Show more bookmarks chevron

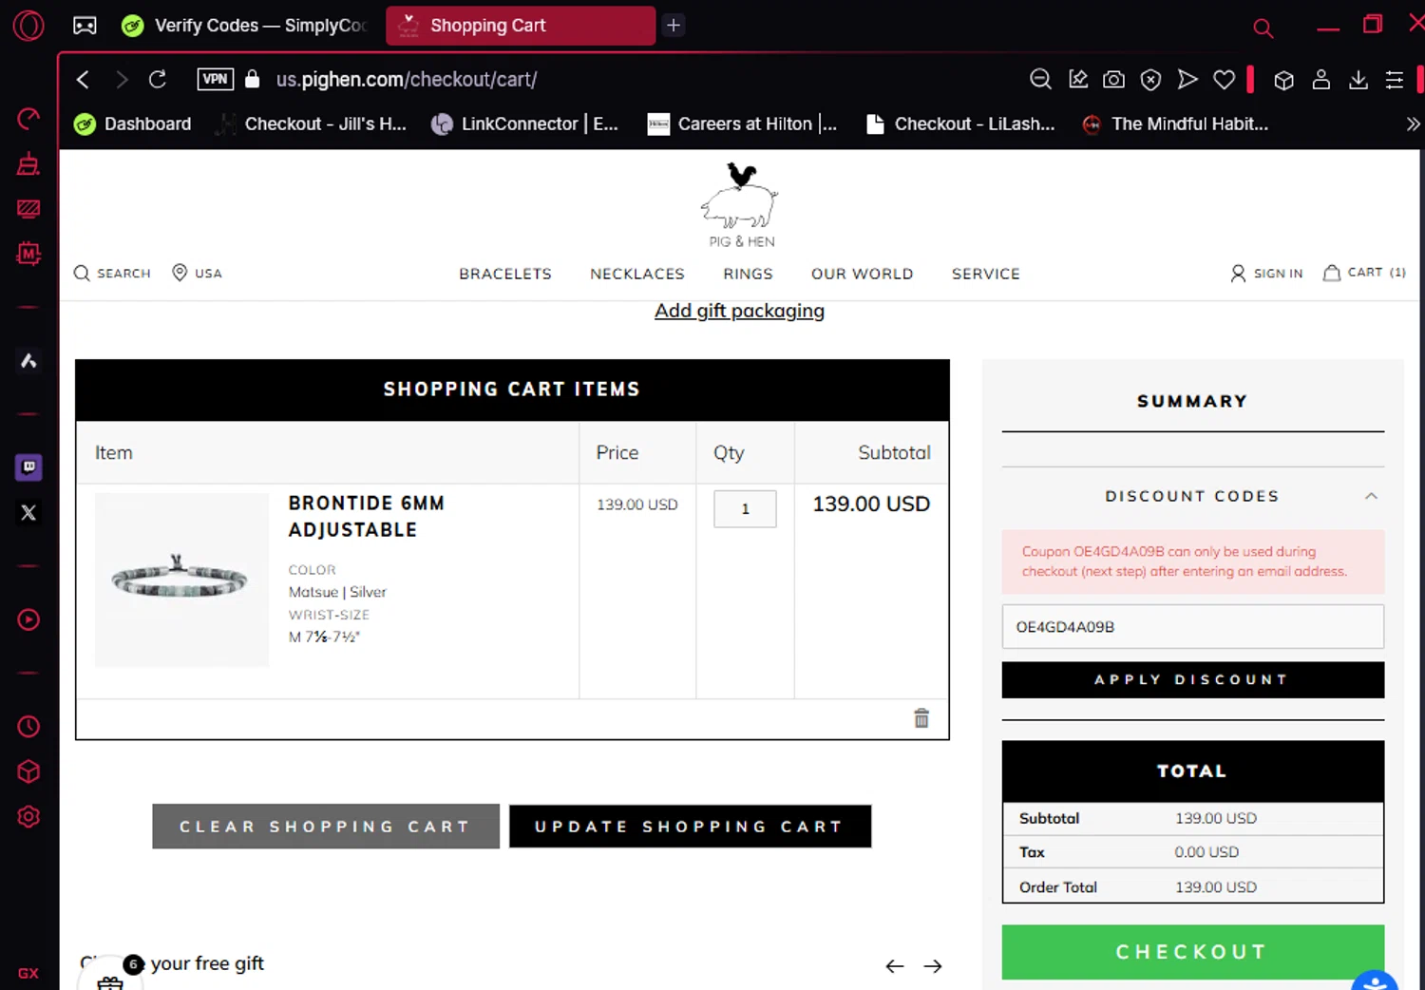[1413, 124]
